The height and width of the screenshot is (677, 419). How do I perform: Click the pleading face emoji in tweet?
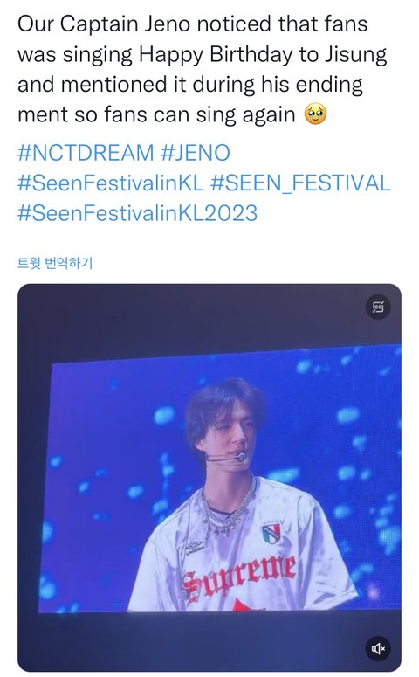pos(315,114)
